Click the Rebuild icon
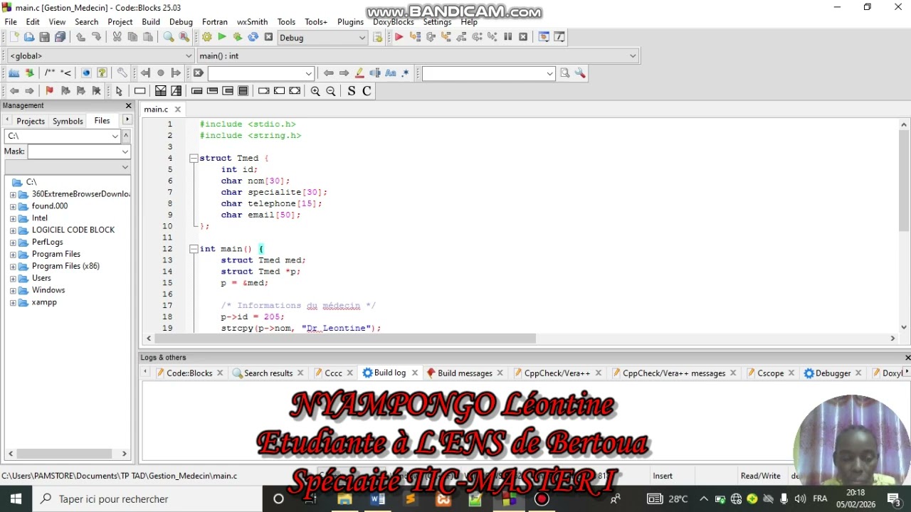911x512 pixels. click(x=253, y=37)
